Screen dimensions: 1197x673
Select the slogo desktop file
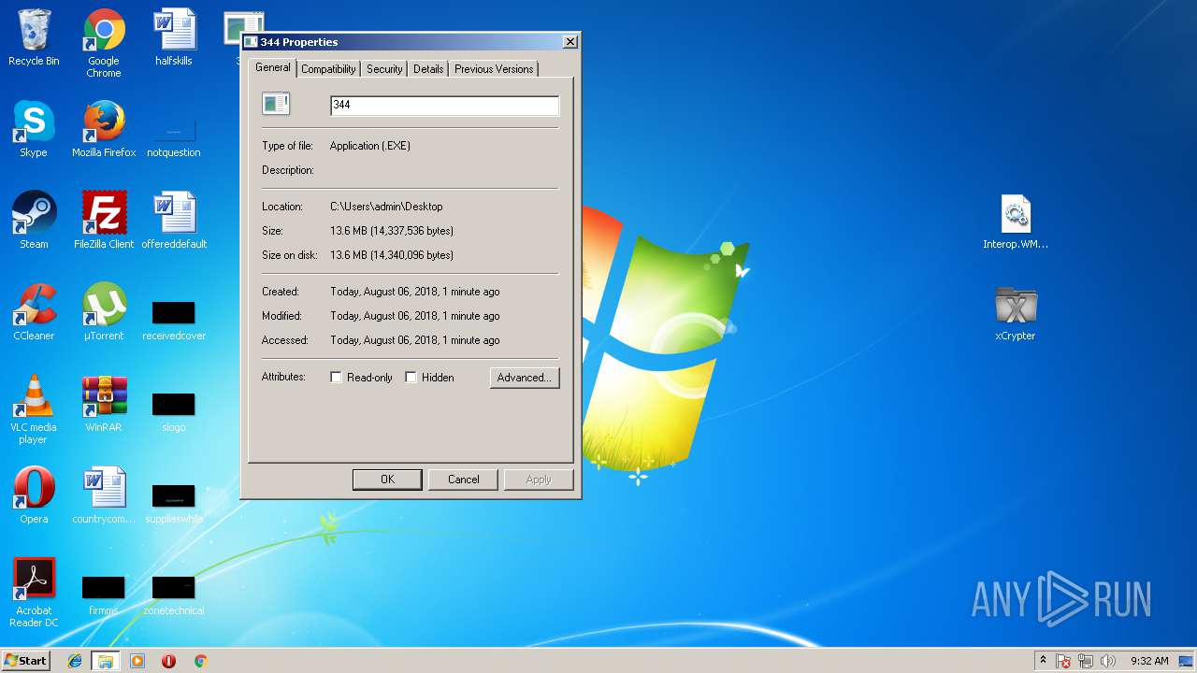click(174, 411)
